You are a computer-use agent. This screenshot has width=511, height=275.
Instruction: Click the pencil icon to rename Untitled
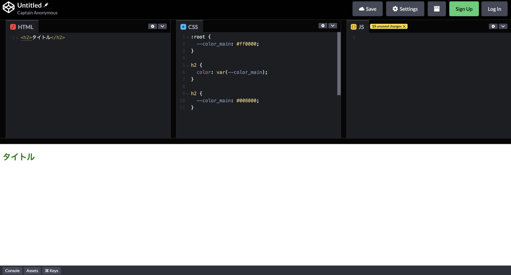click(46, 5)
